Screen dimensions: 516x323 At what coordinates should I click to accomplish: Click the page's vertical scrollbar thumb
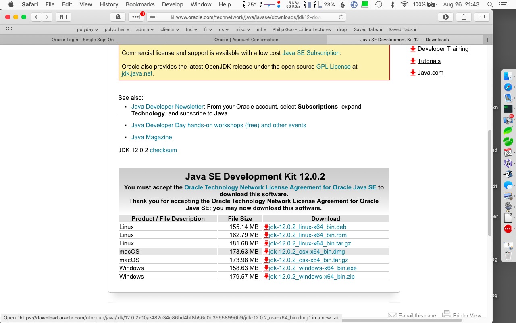point(490,183)
